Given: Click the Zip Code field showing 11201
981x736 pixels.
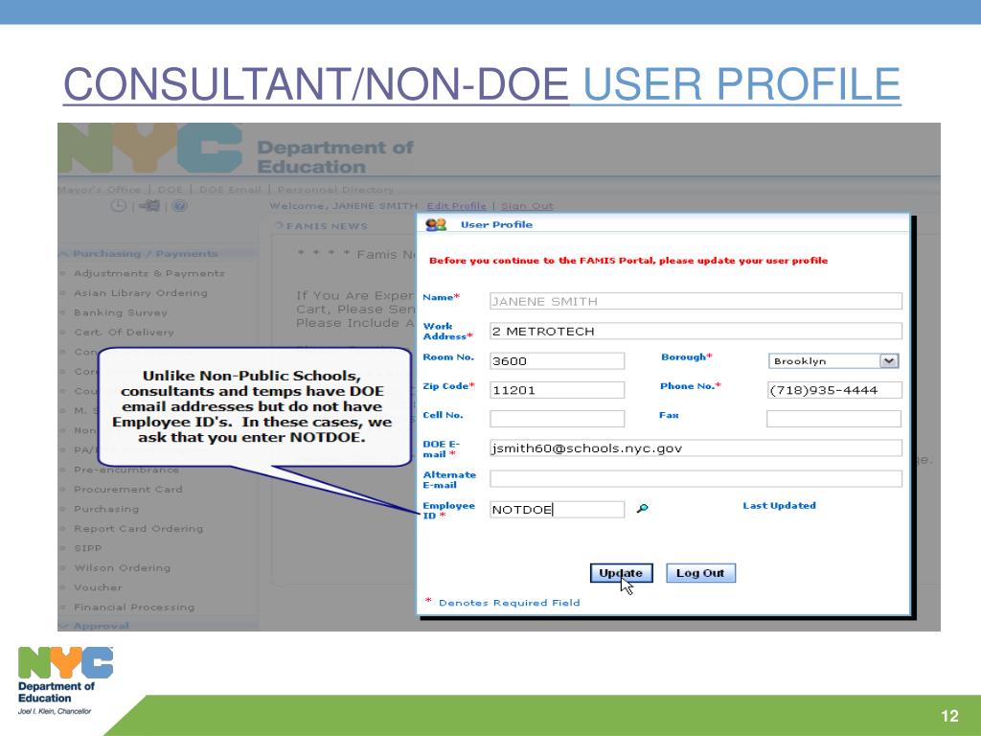Looking at the screenshot, I should click(x=557, y=390).
